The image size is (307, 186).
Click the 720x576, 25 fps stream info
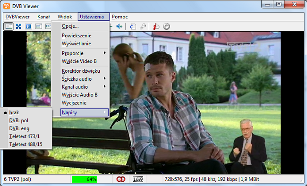point(212,179)
